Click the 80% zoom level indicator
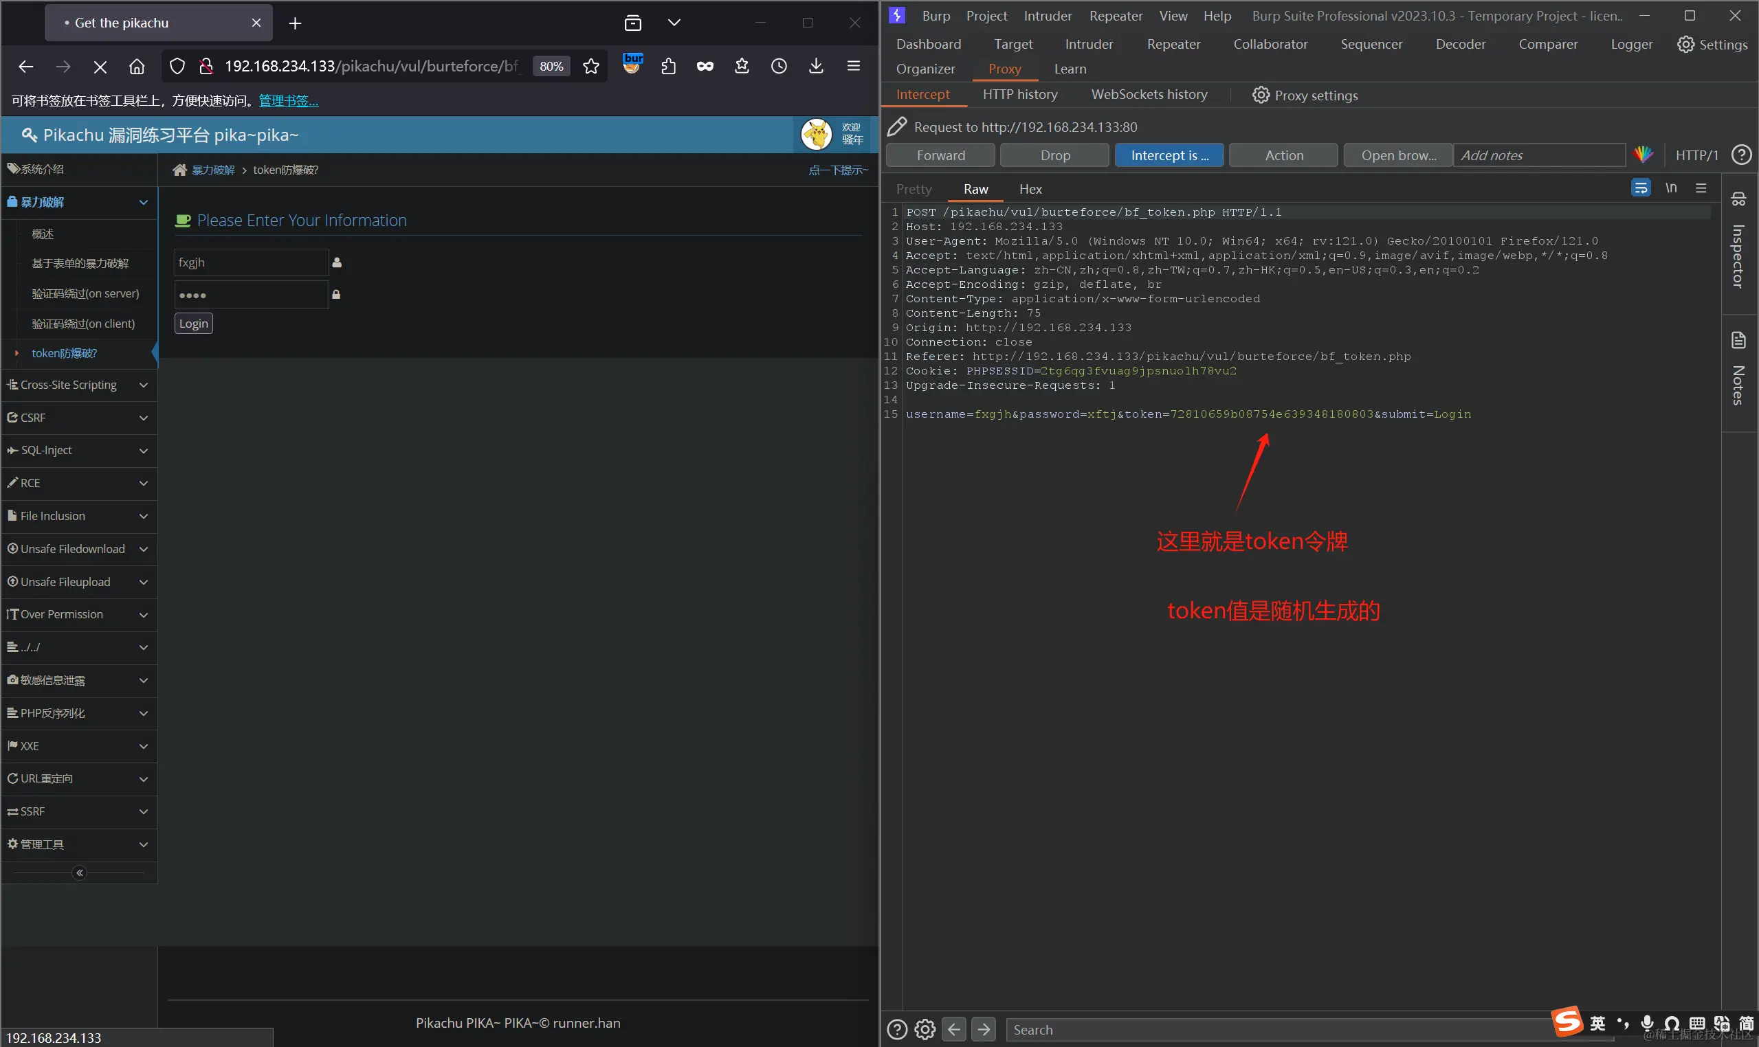The width and height of the screenshot is (1759, 1047). click(551, 67)
